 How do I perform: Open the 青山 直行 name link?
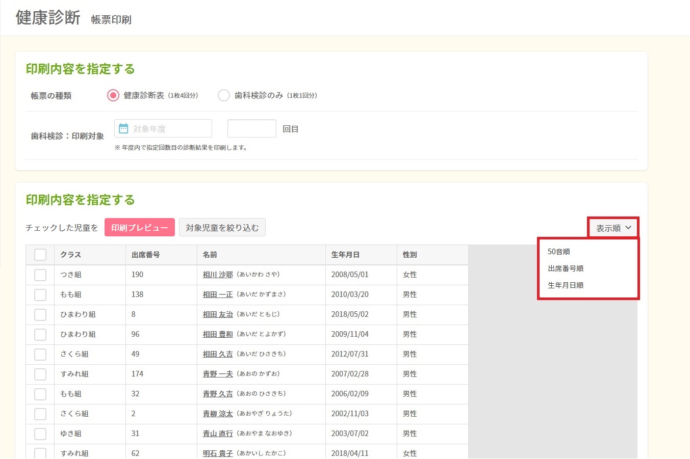coord(218,434)
